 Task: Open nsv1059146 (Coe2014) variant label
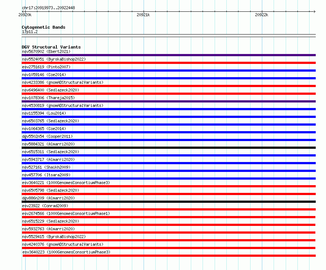pos(44,75)
